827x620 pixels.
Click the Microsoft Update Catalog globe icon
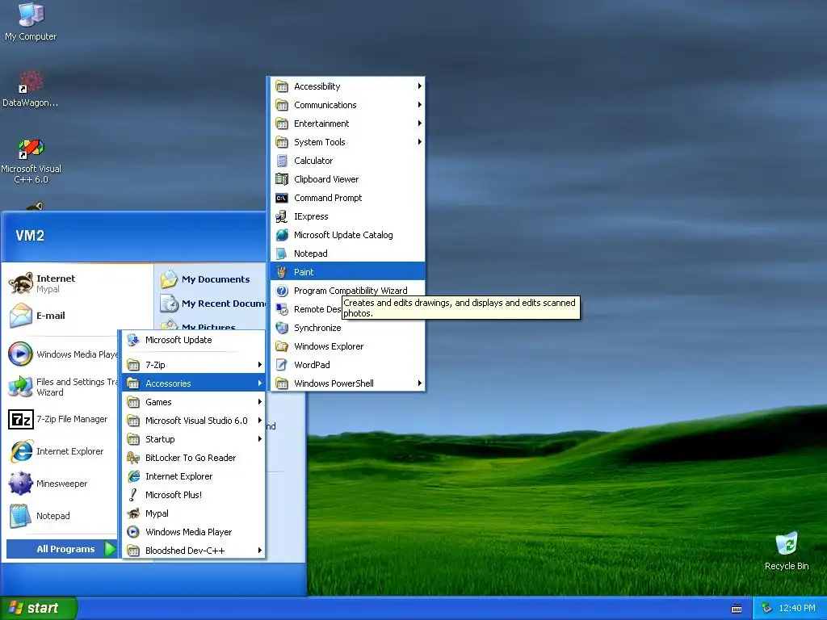pyautogui.click(x=282, y=235)
